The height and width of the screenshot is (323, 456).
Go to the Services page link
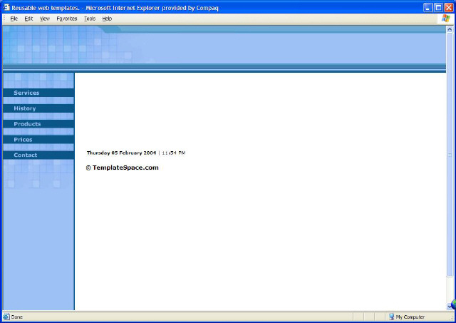point(26,93)
